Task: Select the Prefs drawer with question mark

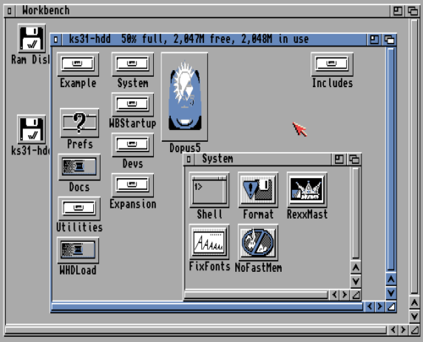Action: pyautogui.click(x=80, y=122)
